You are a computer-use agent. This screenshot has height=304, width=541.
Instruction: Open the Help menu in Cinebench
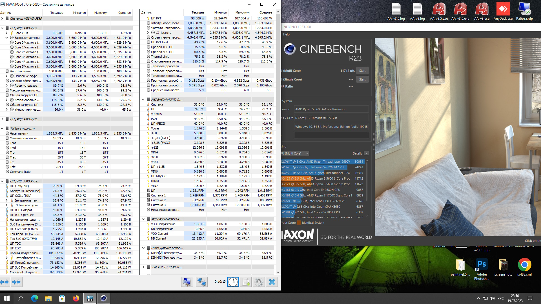pyautogui.click(x=286, y=34)
